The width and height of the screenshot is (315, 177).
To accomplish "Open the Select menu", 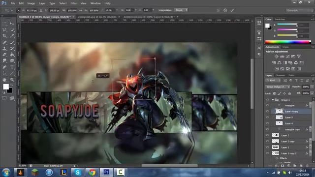I will (x=63, y=3).
